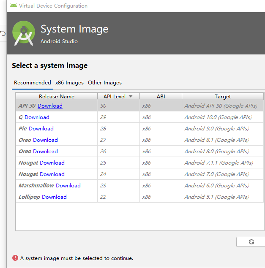Download Nougat API 25 image
This screenshot has height=268, width=265.
coord(52,163)
